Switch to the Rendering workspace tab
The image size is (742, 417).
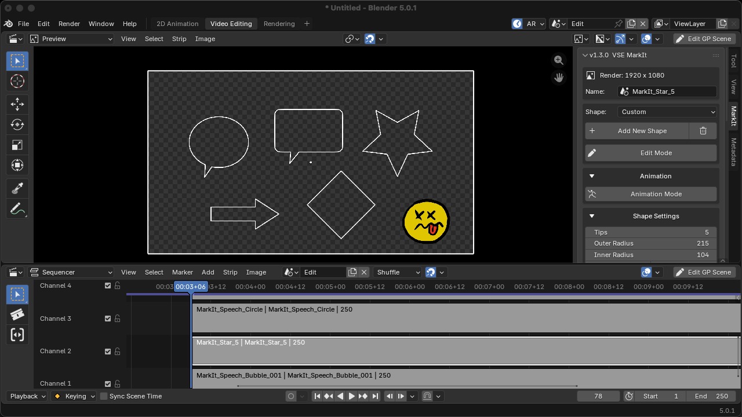coord(279,24)
